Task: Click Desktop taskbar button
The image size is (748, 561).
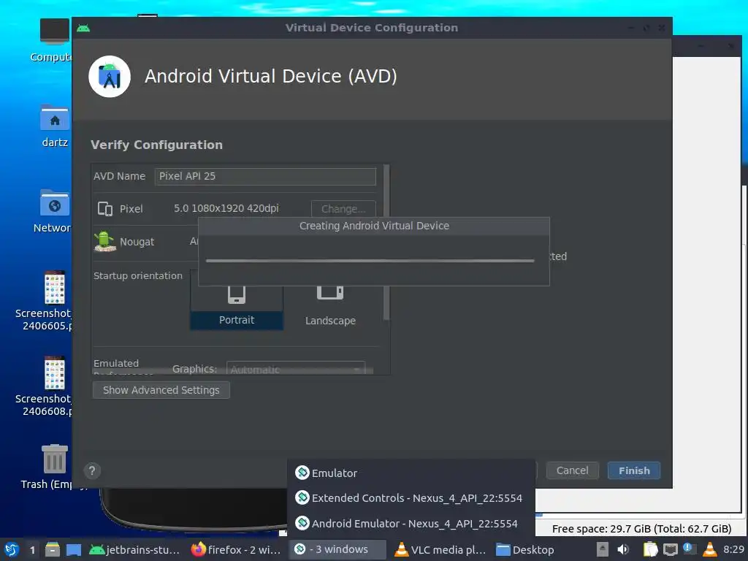Action: (x=524, y=550)
